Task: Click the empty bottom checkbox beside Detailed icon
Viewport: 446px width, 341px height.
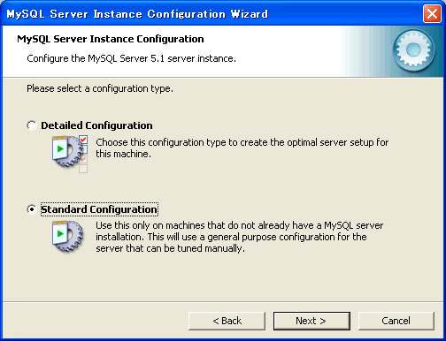Action: (83, 169)
